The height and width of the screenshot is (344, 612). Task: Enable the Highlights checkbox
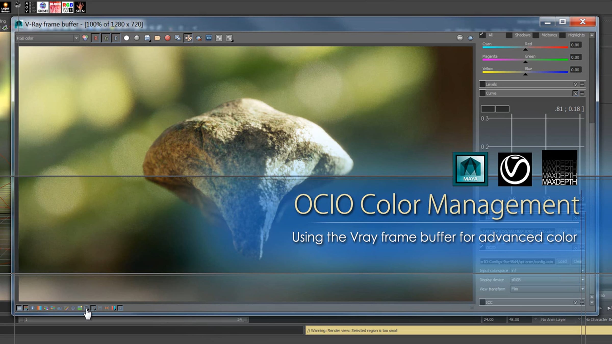click(562, 35)
